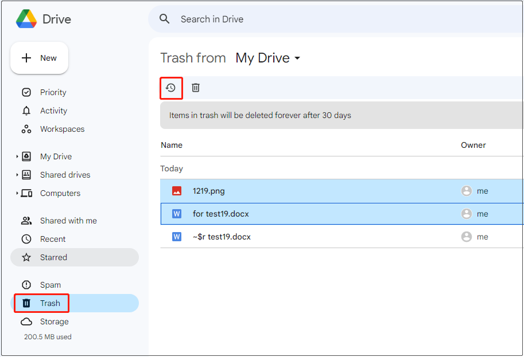524x357 pixels.
Task: Select the Starred sidebar icon
Action: [26, 257]
